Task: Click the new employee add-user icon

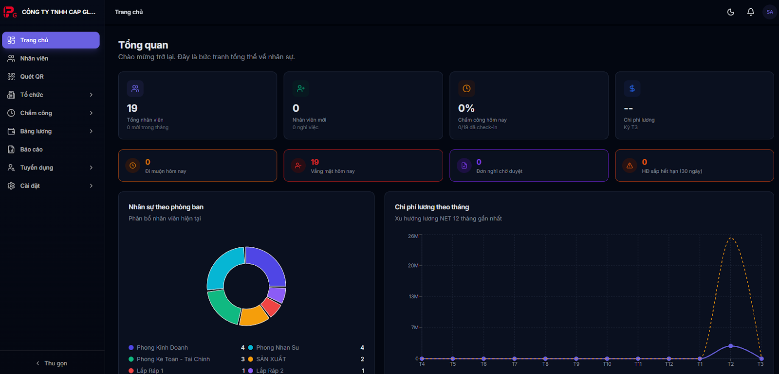Action: pyautogui.click(x=301, y=88)
